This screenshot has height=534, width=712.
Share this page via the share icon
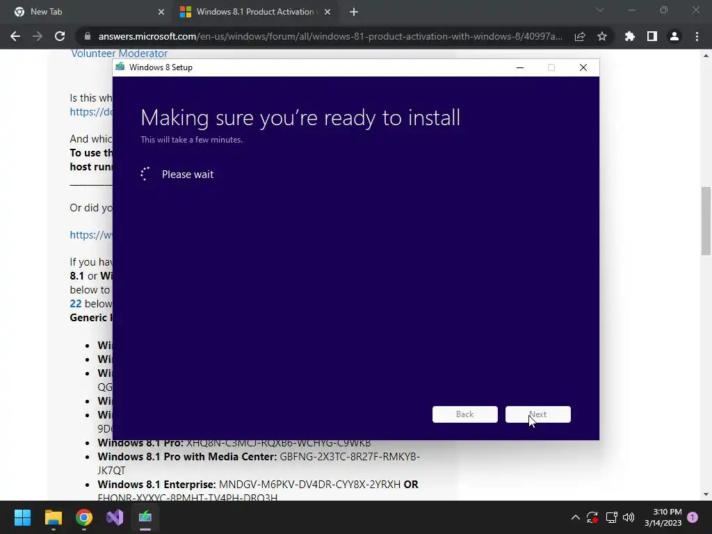coord(580,36)
